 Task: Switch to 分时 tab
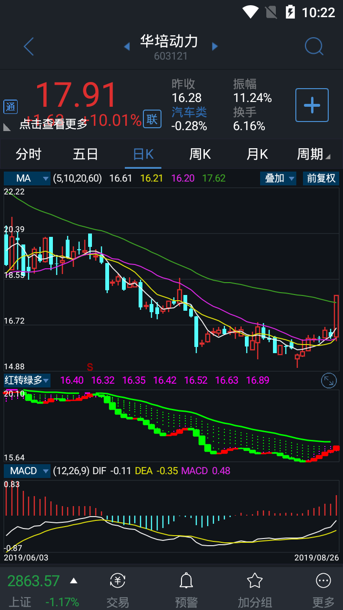click(x=29, y=154)
